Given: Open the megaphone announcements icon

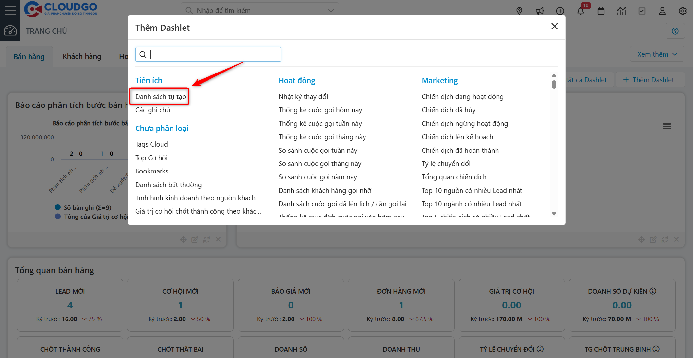Looking at the screenshot, I should click(540, 11).
